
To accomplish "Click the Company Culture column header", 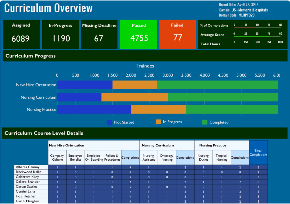I will 57,158.
